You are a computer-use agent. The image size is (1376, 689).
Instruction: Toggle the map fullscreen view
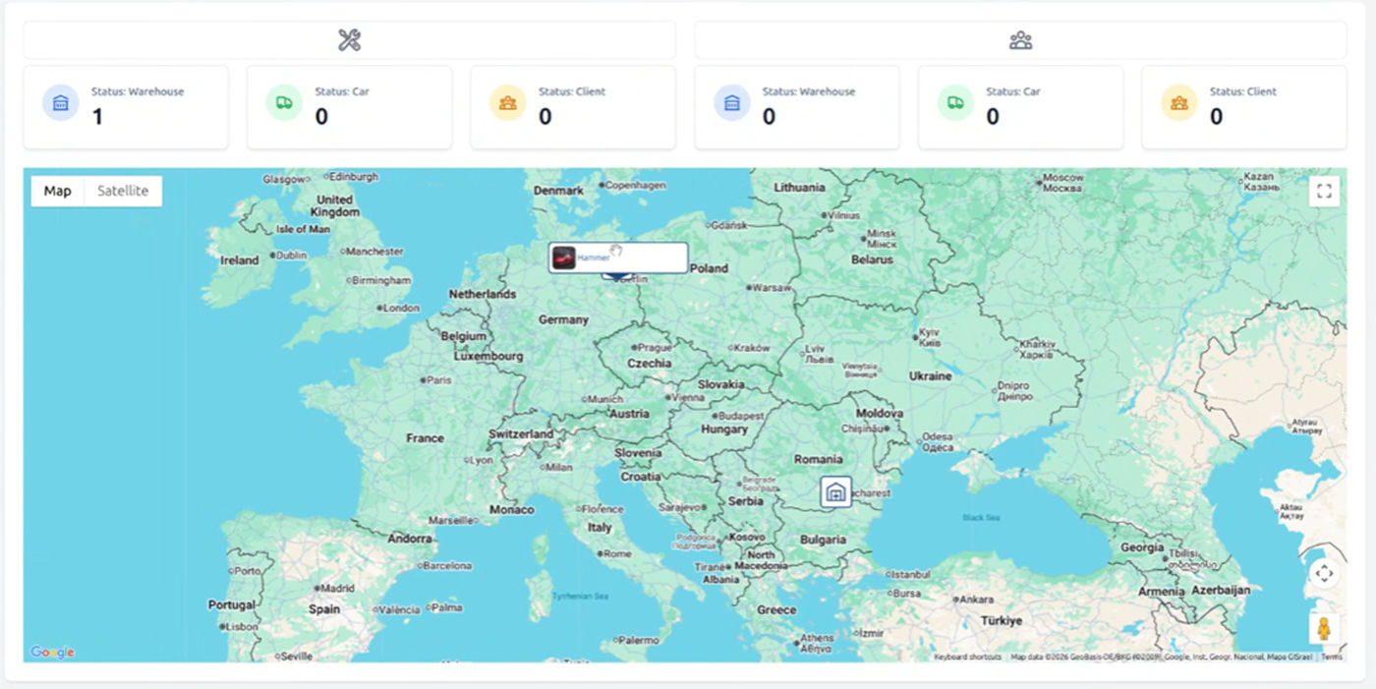tap(1324, 191)
